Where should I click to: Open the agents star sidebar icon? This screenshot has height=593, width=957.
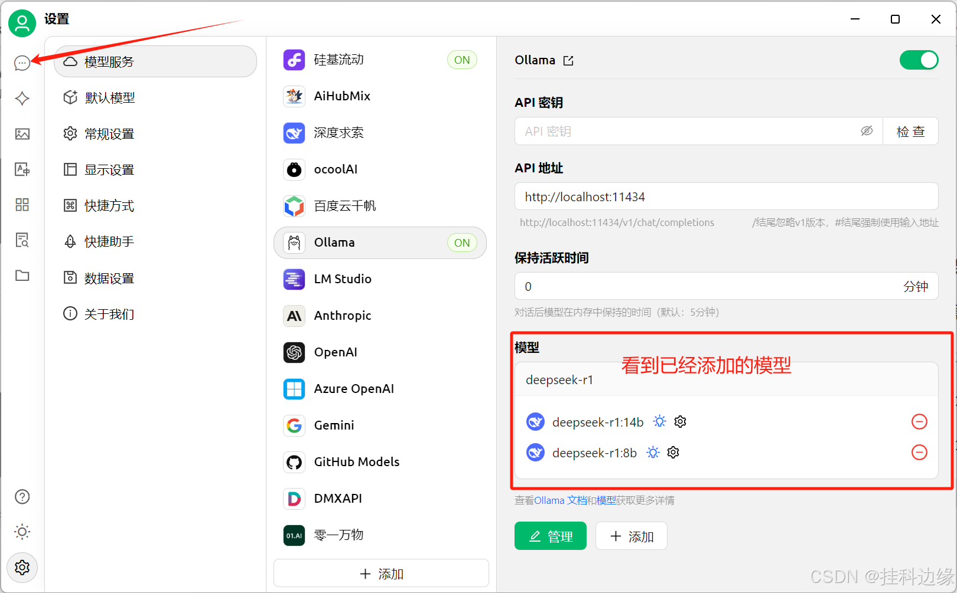[22, 99]
